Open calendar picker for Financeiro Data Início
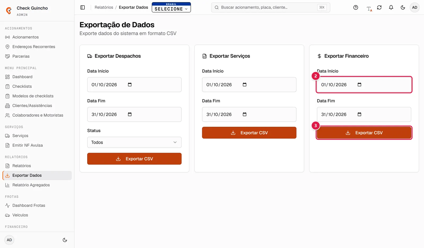The width and height of the screenshot is (424, 248). [x=359, y=85]
